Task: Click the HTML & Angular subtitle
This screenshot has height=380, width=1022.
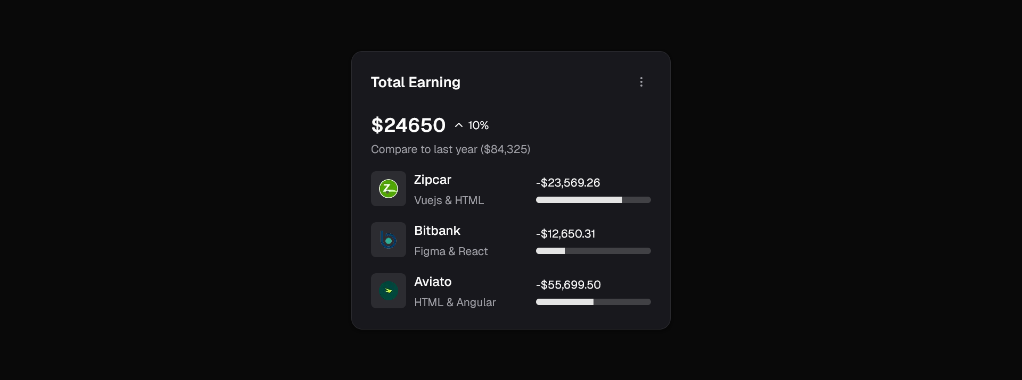Action: [455, 302]
